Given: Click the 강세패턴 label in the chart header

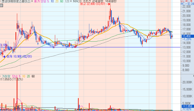Looking at the screenshot, I should (x=97, y=1).
